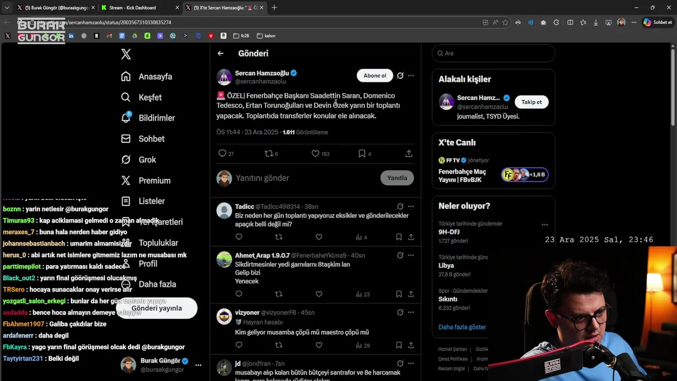Bookmark the post with 4 bookmarks
This screenshot has width=677, height=381.
tap(362, 153)
